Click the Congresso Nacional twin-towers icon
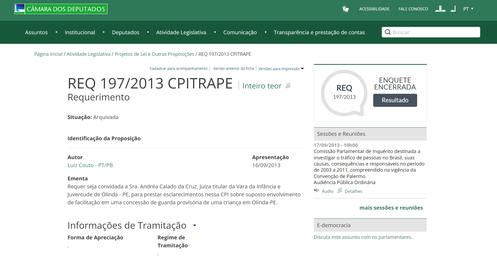The image size is (497, 267). click(x=440, y=9)
